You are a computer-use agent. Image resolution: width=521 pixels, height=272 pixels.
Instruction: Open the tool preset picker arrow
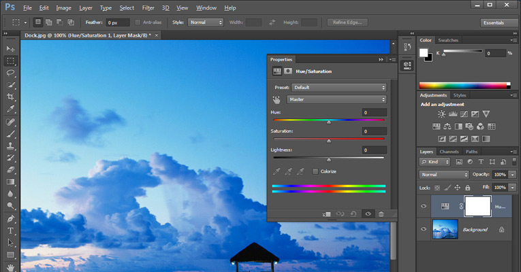[25, 22]
